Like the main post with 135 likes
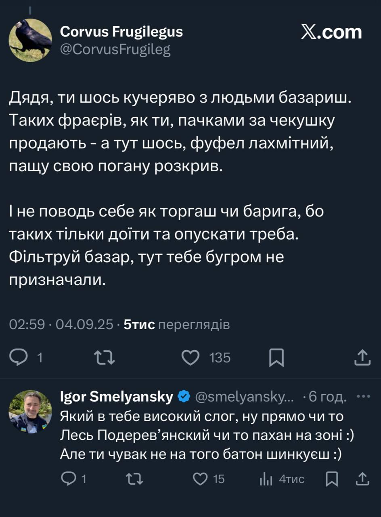381x517 pixels. 190,357
